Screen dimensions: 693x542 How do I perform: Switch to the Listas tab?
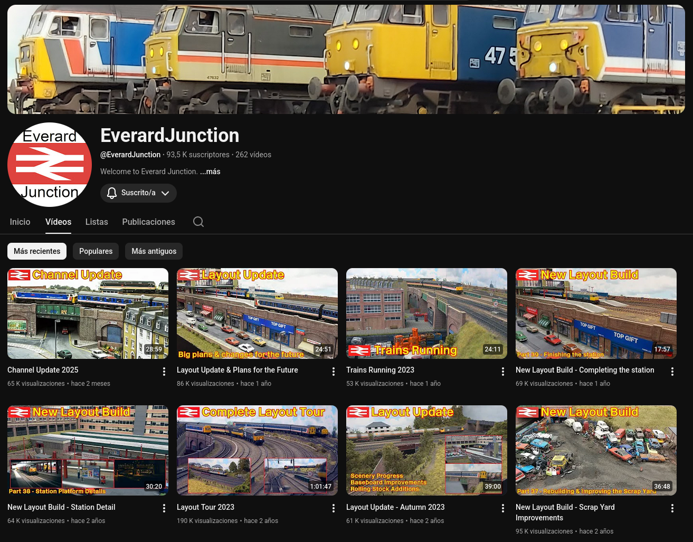97,222
